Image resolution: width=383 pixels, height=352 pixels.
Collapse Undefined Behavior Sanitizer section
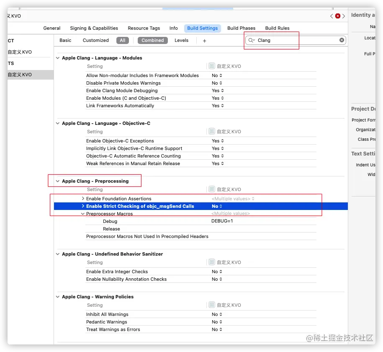58,254
